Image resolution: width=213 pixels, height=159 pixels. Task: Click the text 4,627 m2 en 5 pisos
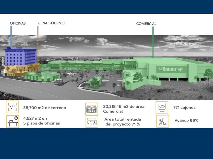[42, 121]
